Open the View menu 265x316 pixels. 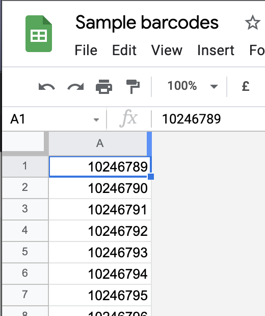pyautogui.click(x=167, y=50)
